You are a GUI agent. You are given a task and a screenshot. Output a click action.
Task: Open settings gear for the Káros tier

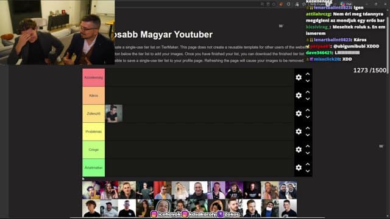click(x=299, y=96)
